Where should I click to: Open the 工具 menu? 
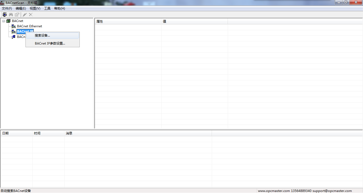[47, 8]
